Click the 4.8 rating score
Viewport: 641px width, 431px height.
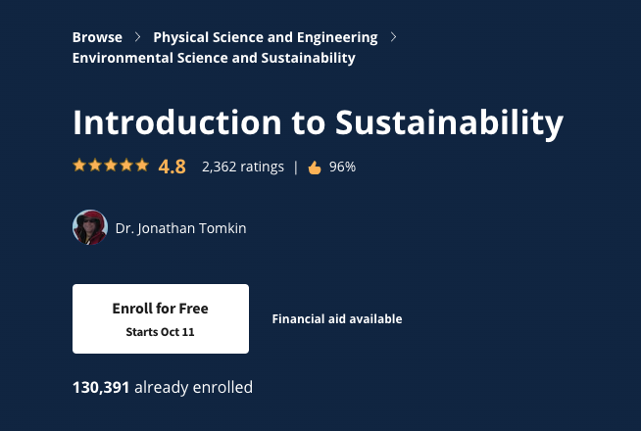tap(172, 167)
